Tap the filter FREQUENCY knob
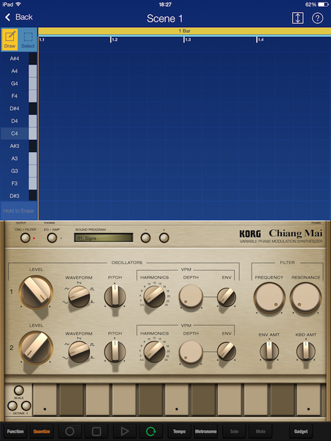 (x=269, y=298)
